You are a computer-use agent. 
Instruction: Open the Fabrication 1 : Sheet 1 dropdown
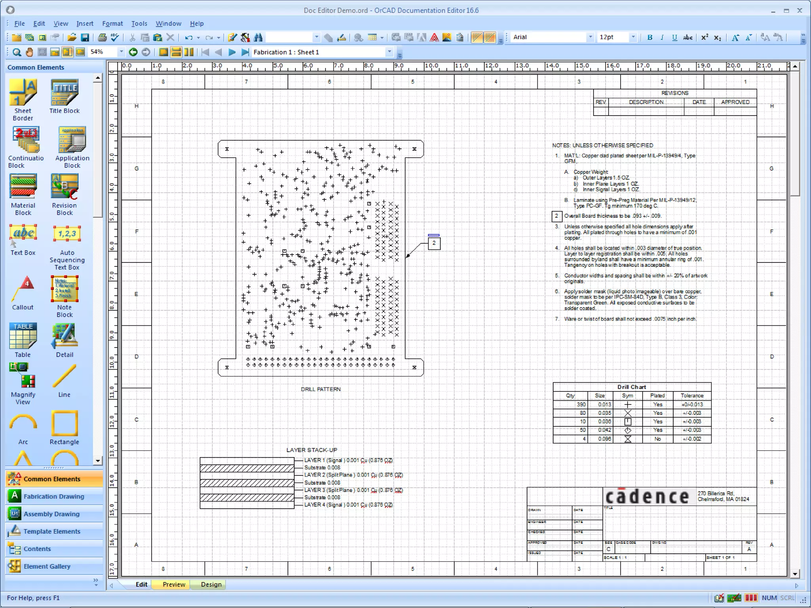(390, 52)
